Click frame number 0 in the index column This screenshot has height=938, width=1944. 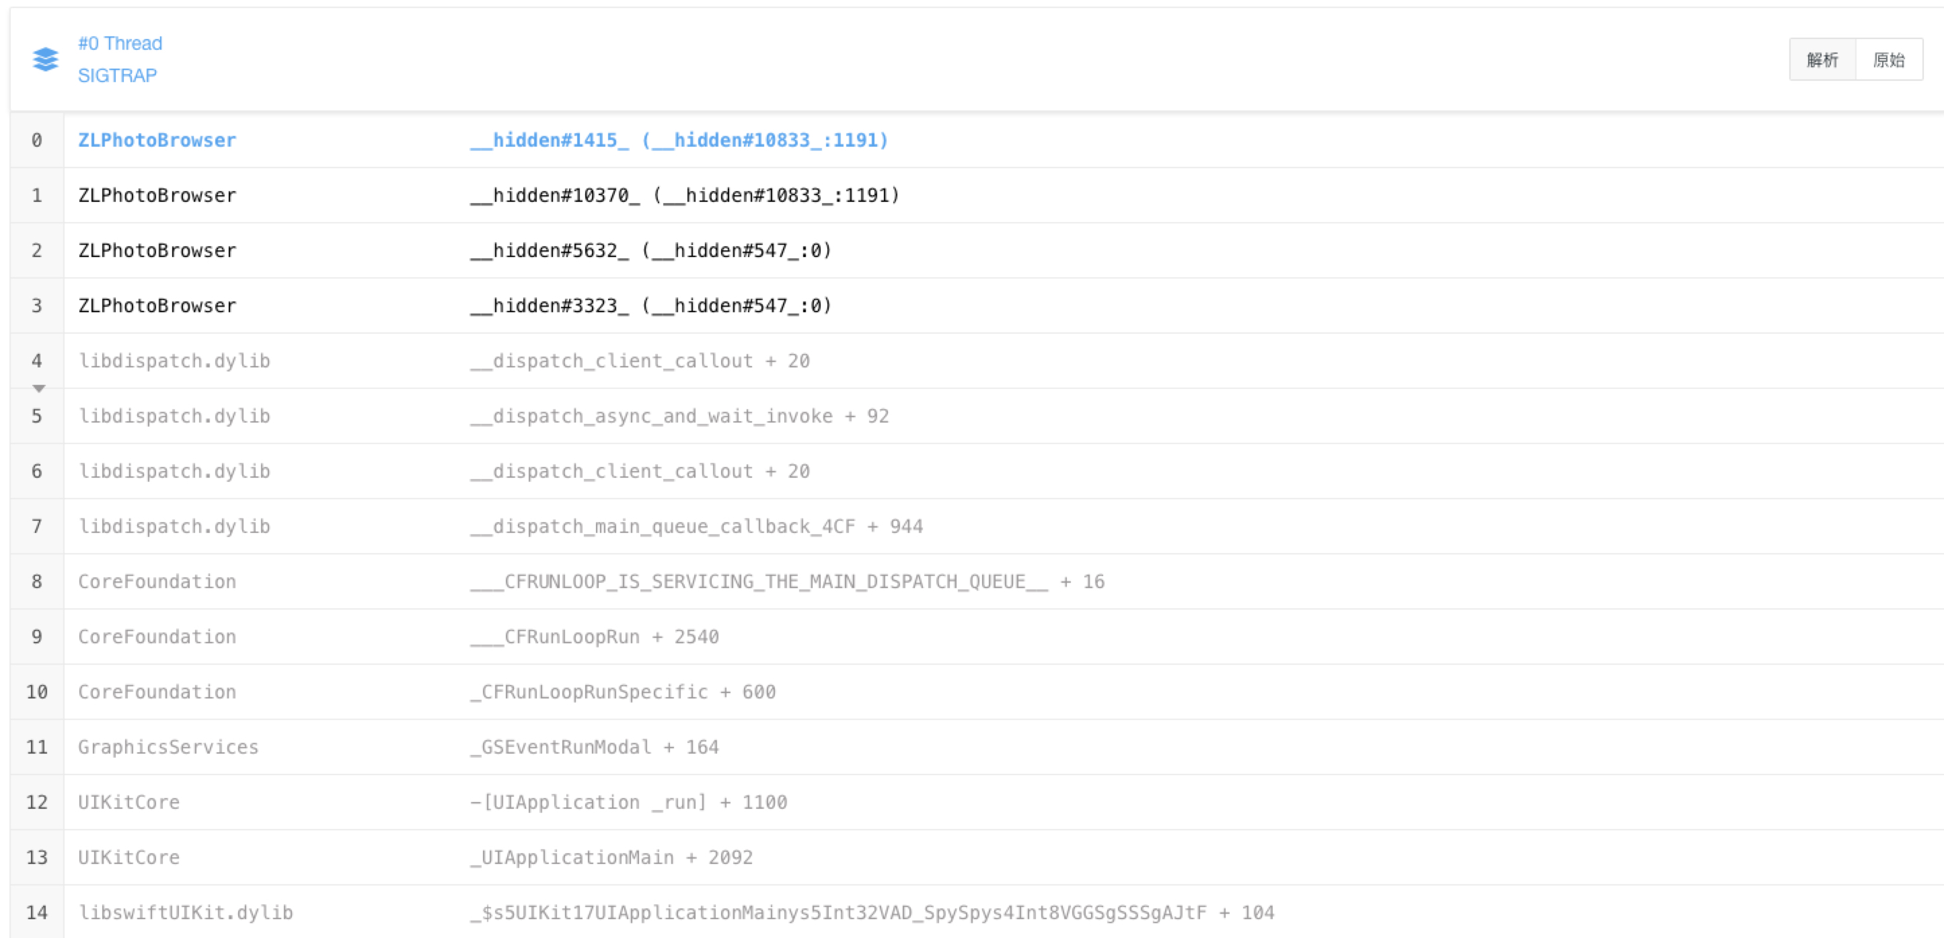tap(37, 141)
